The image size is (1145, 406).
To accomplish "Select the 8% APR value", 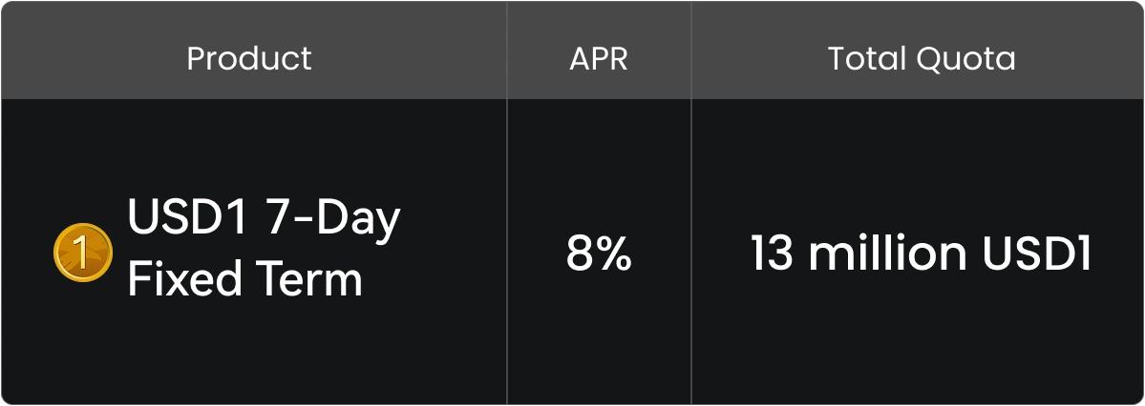I will [599, 254].
